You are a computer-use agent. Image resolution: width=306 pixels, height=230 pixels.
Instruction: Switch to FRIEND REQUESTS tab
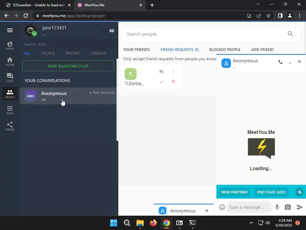tap(179, 50)
